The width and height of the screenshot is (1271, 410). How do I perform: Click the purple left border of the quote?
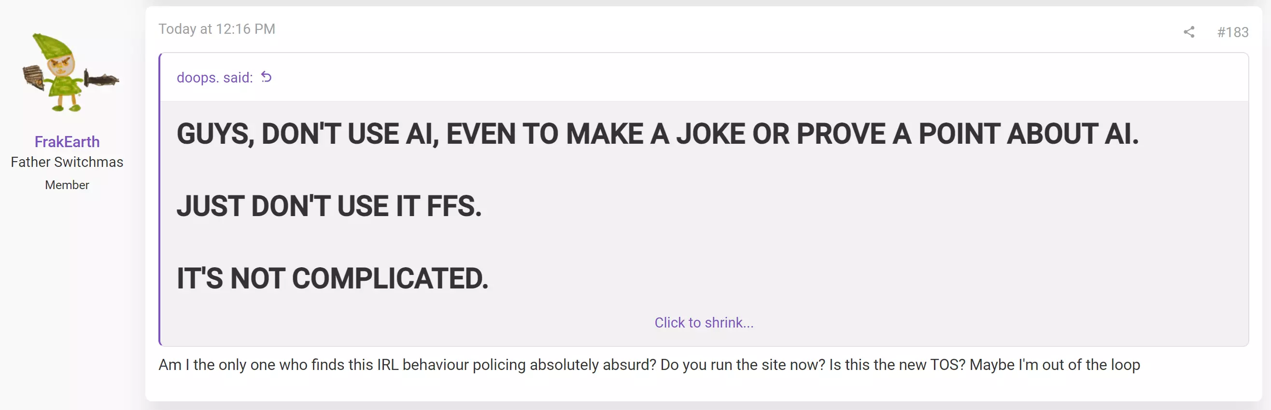[x=160, y=199]
